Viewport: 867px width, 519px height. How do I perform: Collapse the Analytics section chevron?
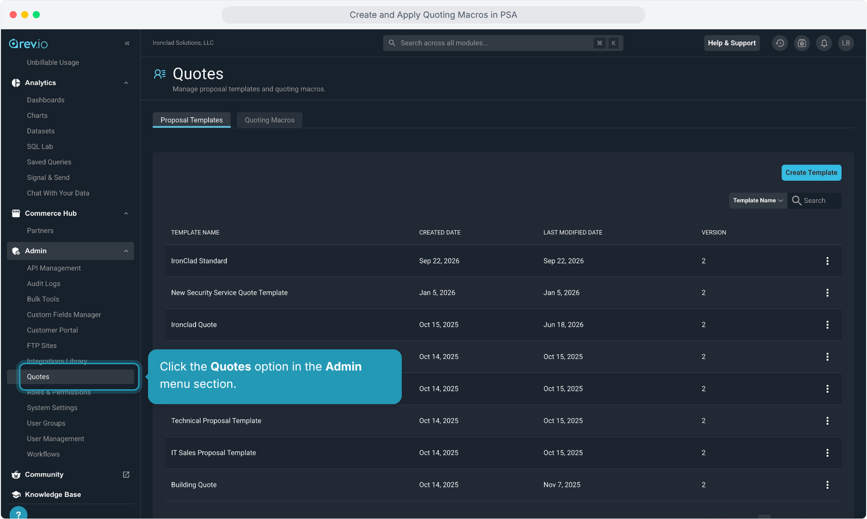point(126,83)
